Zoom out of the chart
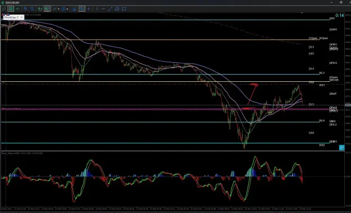 tap(32, 9)
